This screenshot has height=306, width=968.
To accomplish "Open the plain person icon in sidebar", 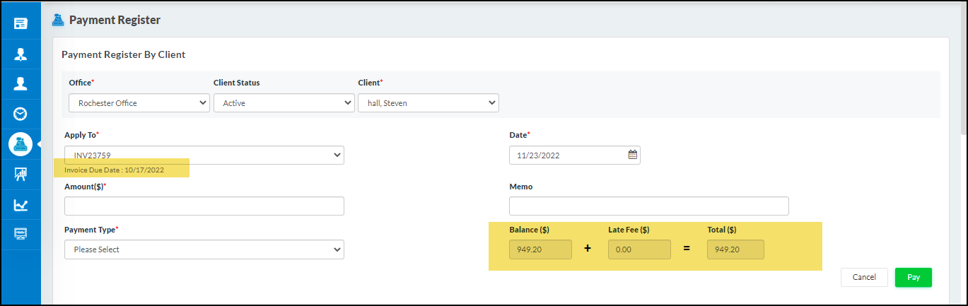I will tap(21, 83).
